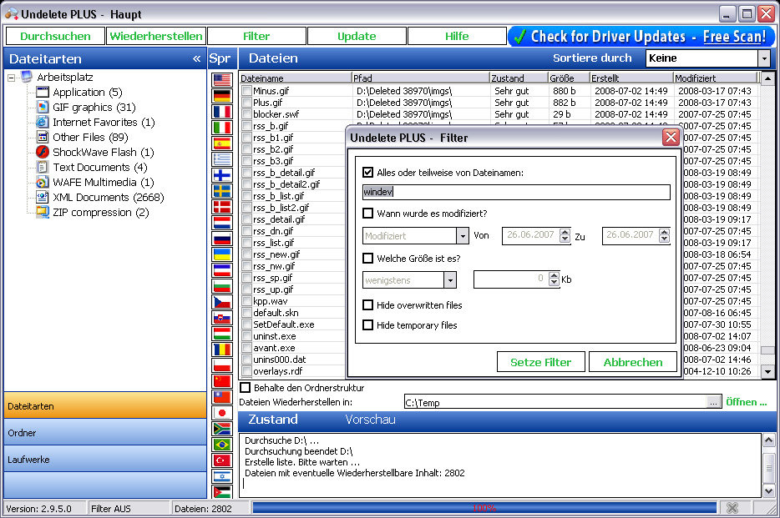The width and height of the screenshot is (780, 518).
Task: Click the Wiederherstellen toolbar button
Action: click(156, 36)
